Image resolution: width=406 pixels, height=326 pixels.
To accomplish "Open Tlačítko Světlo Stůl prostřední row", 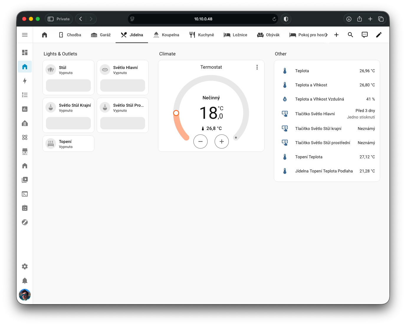I will click(x=327, y=143).
